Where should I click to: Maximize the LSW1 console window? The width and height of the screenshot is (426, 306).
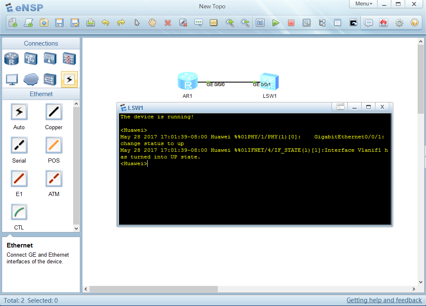(x=368, y=107)
